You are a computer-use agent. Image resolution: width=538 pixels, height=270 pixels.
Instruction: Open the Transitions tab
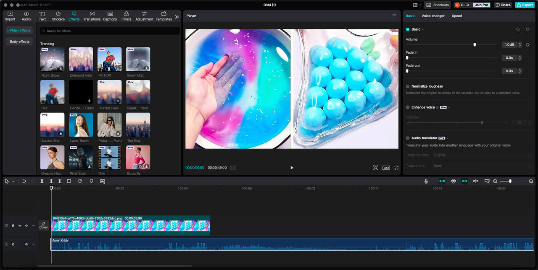tap(92, 16)
